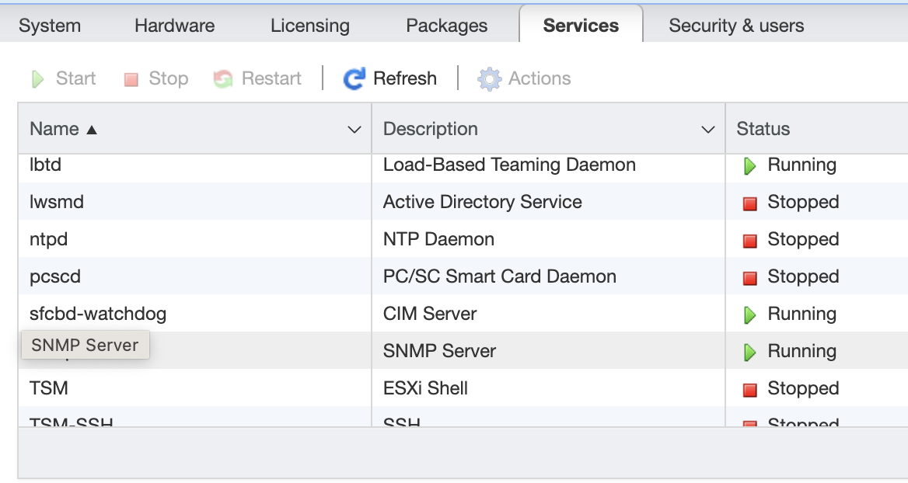Viewport: 908px width, 483px height.
Task: Select the Services tab
Action: click(x=581, y=26)
